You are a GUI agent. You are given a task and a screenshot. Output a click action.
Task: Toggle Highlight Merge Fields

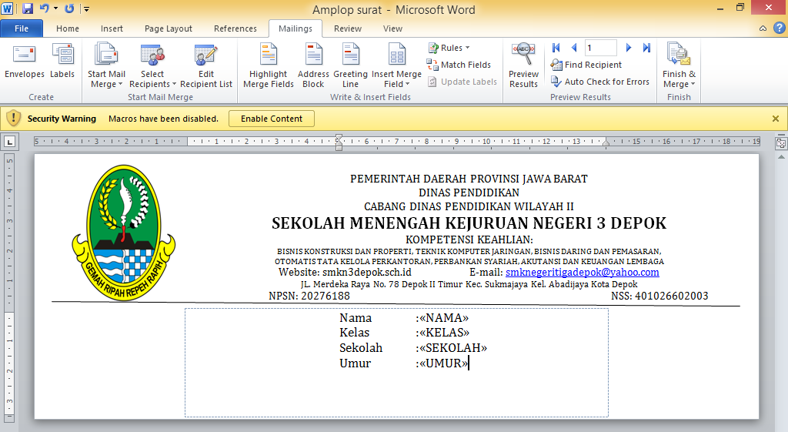tap(269, 65)
